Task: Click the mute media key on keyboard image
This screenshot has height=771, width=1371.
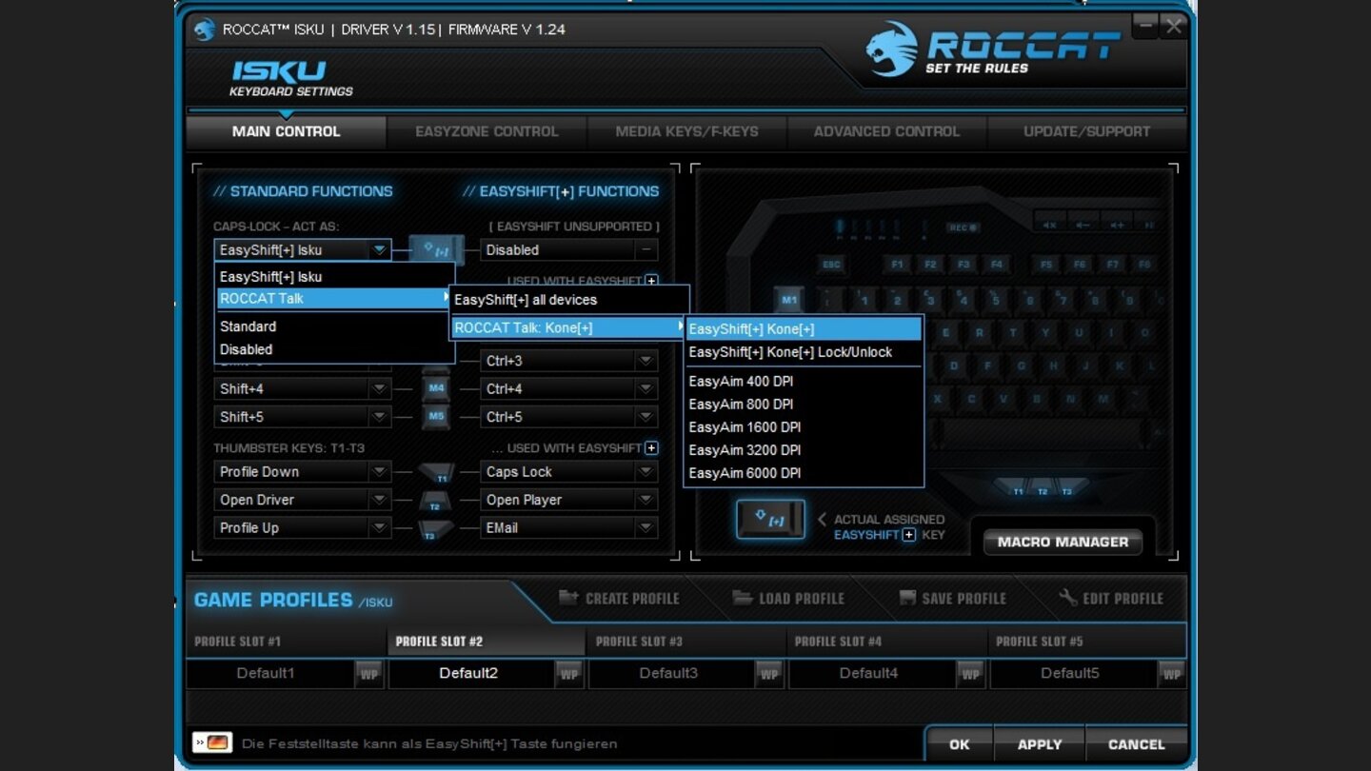Action: [1049, 226]
